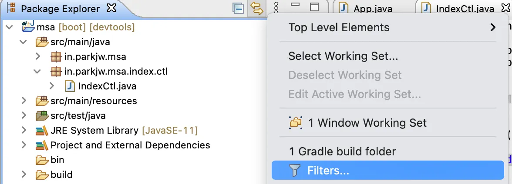Click the msa project icon
The width and height of the screenshot is (512, 184).
point(28,27)
